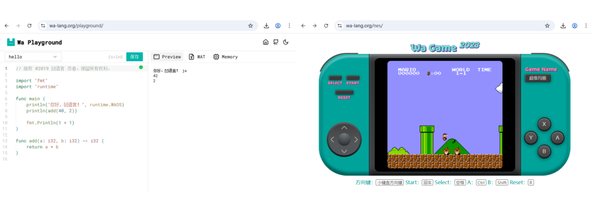This screenshot has width=592, height=224.
Task: Click the import "fmt" line
Action: pos(32,80)
